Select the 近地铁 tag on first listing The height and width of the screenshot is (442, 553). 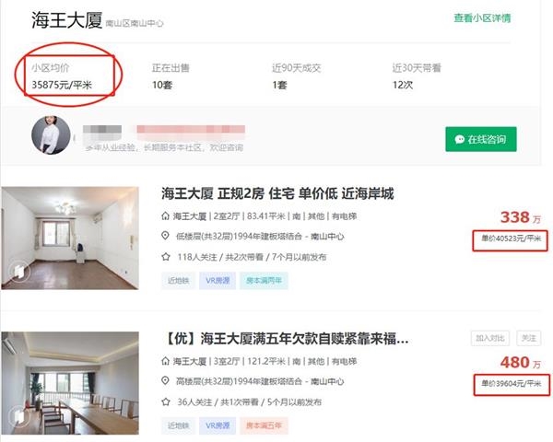coord(179,280)
